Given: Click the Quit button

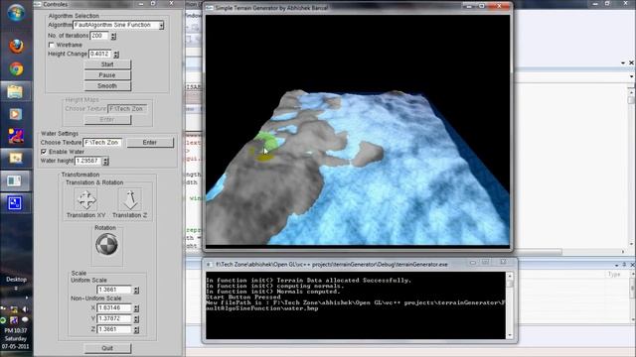Looking at the screenshot, I should point(107,348).
